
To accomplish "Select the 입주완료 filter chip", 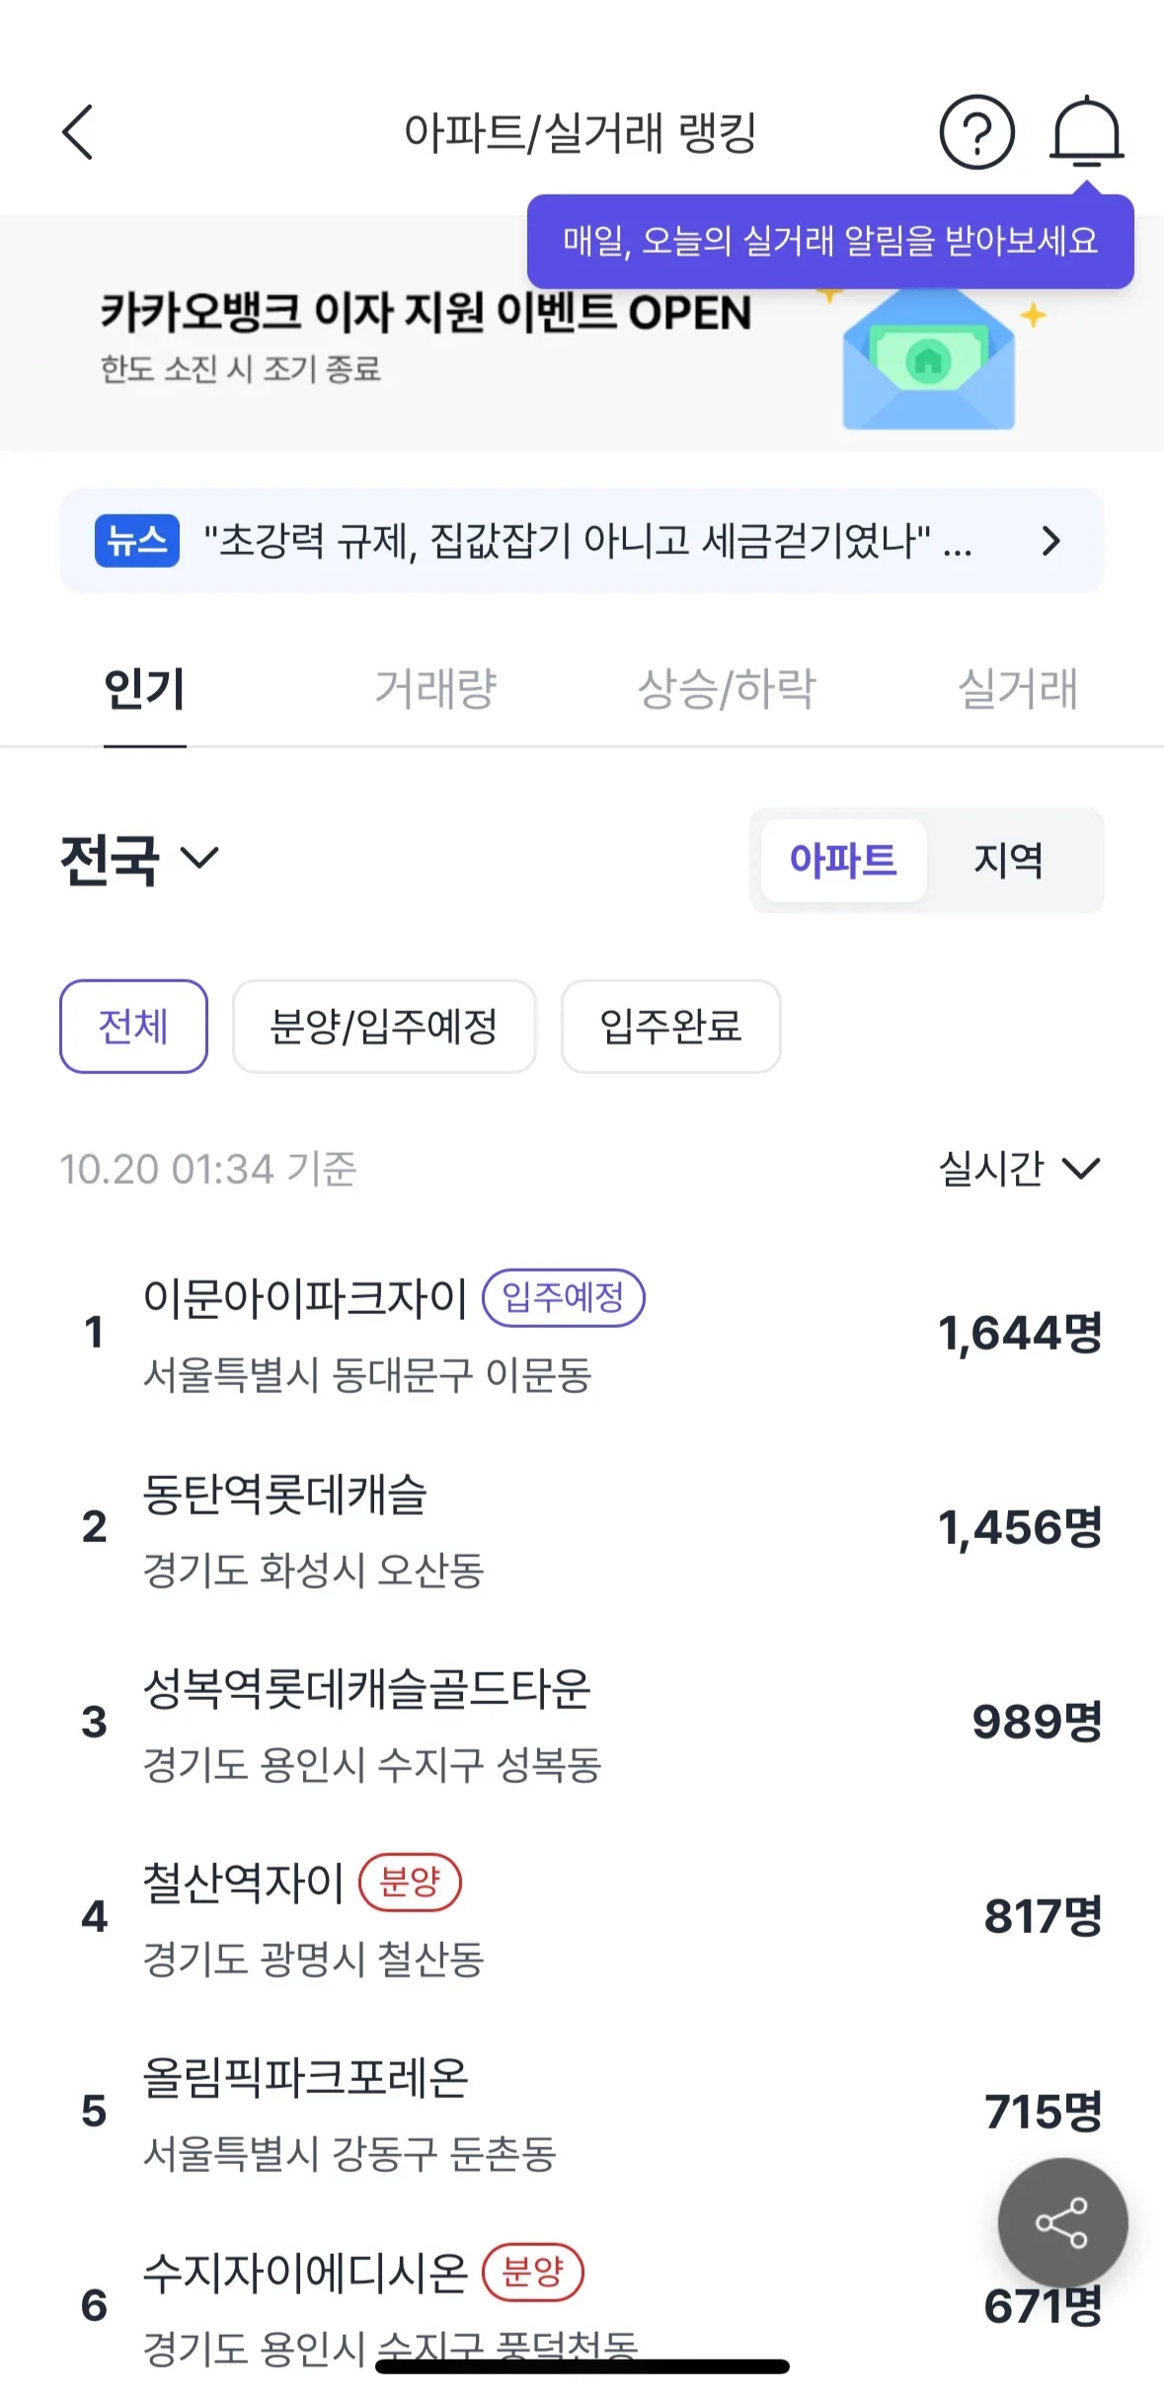I will 670,1027.
